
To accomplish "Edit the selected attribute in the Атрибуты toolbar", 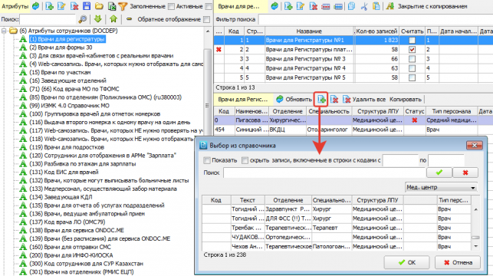I will click(61, 6).
